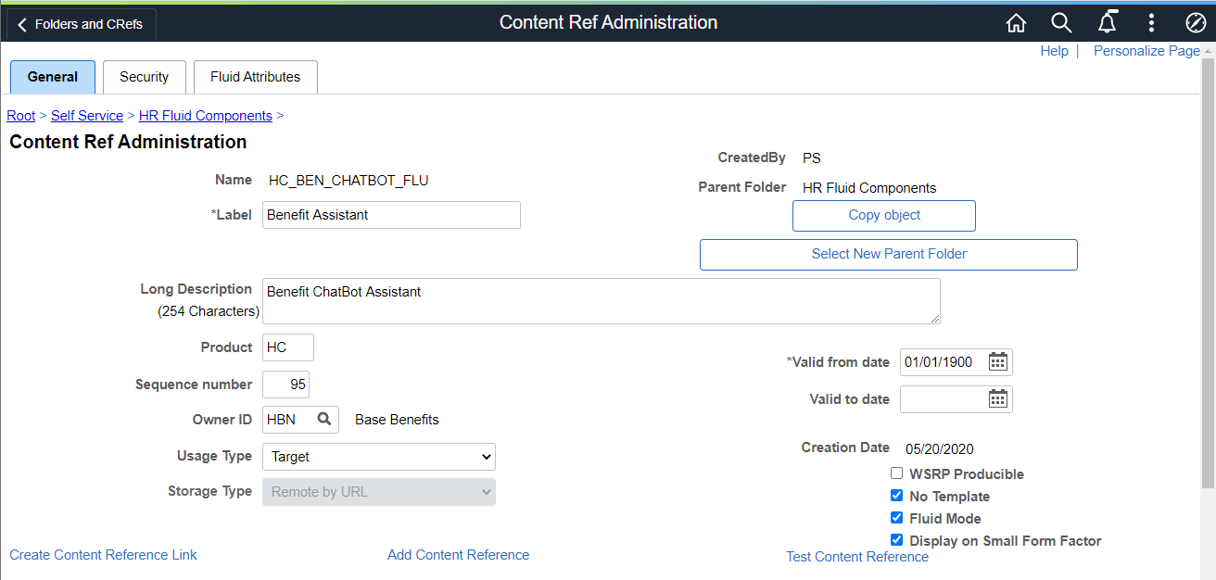
Task: Switch to the Security tab
Action: tap(144, 77)
